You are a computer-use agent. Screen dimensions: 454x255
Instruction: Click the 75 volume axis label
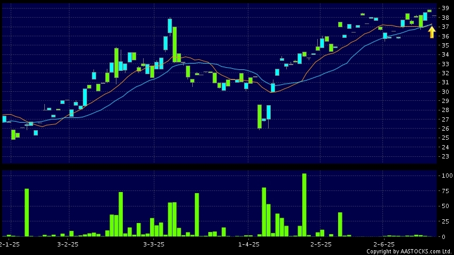click(445, 191)
